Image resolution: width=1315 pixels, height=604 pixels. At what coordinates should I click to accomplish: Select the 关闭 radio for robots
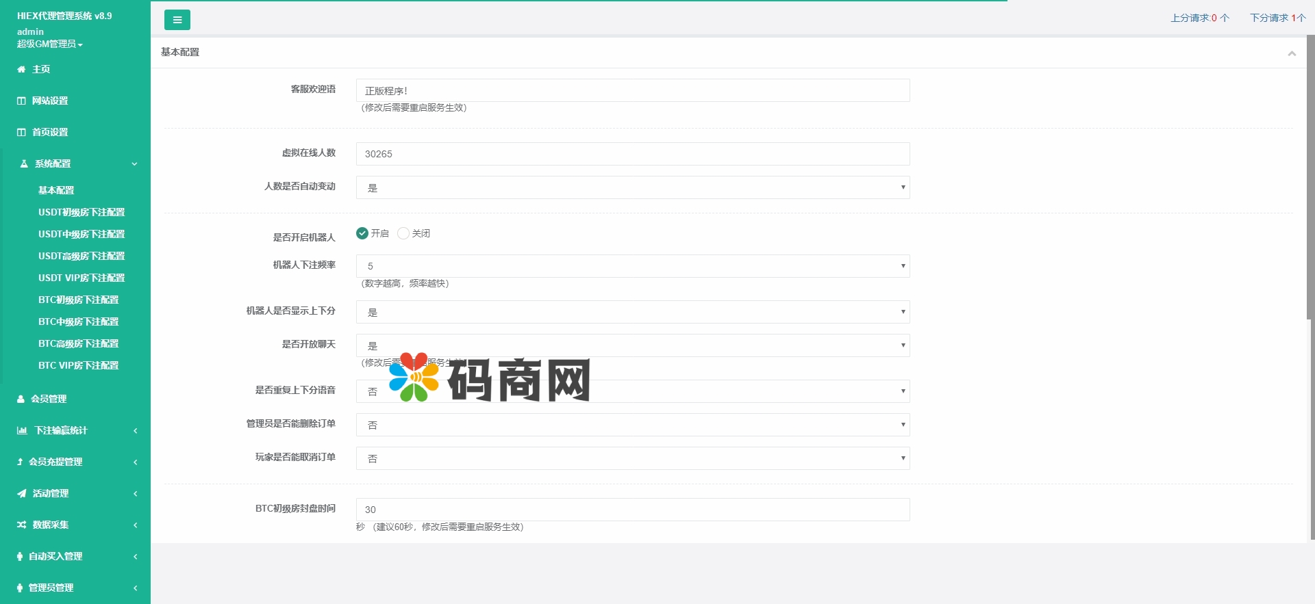coord(403,233)
